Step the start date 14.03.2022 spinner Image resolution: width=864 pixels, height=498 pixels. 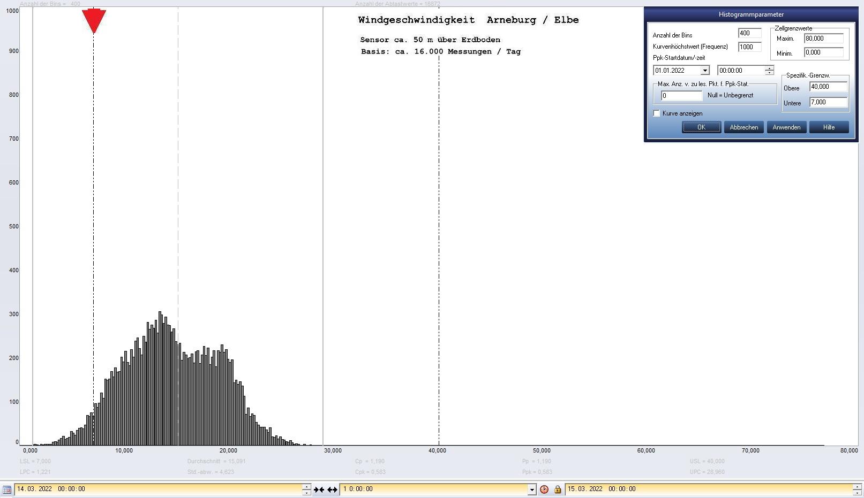pos(306,489)
